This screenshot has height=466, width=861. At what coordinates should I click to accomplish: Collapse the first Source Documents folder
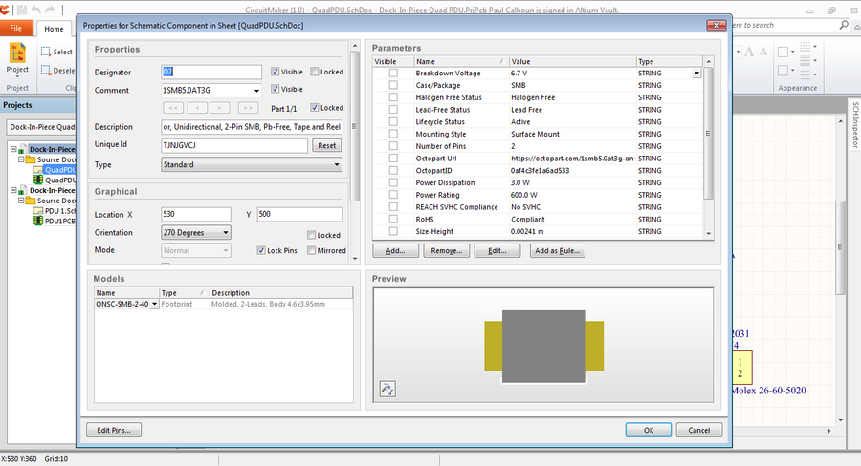point(21,159)
